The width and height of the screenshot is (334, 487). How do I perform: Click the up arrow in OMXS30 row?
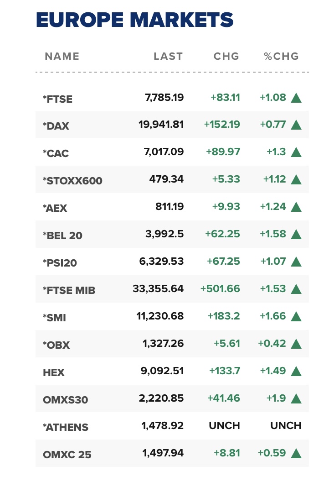296,398
